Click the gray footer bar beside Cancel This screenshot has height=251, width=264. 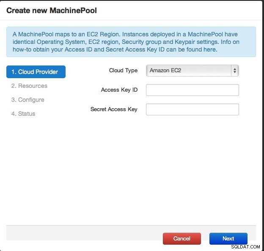click(84, 233)
